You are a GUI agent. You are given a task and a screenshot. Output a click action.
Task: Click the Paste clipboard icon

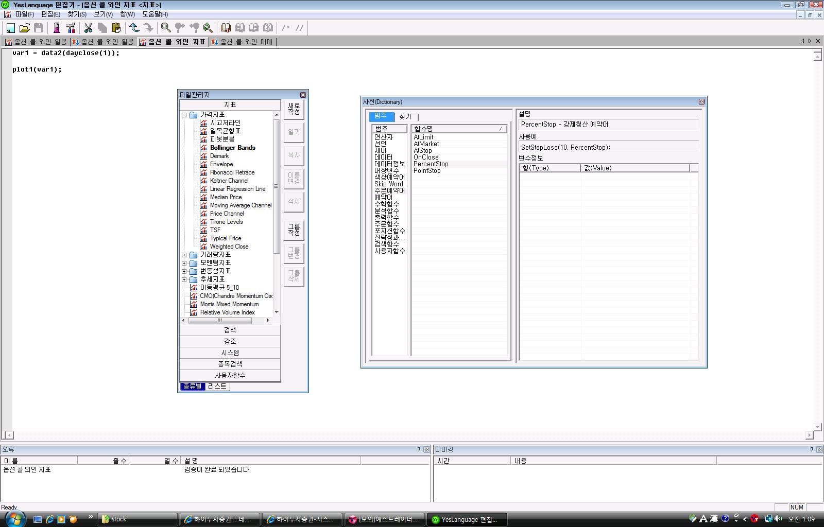116,28
